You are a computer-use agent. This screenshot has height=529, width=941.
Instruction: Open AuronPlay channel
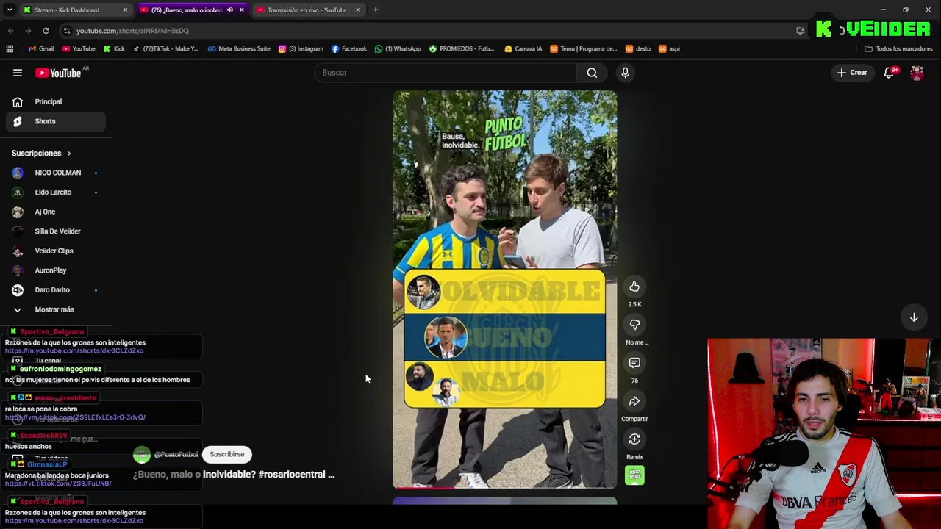55,270
